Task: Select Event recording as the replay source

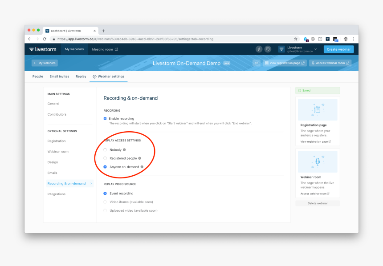Action: 105,193
